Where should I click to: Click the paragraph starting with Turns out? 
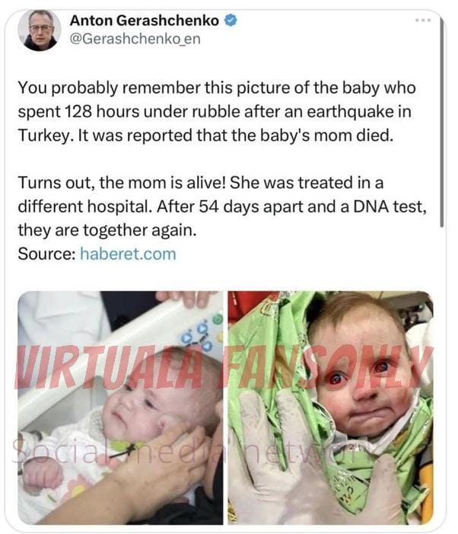222,206
